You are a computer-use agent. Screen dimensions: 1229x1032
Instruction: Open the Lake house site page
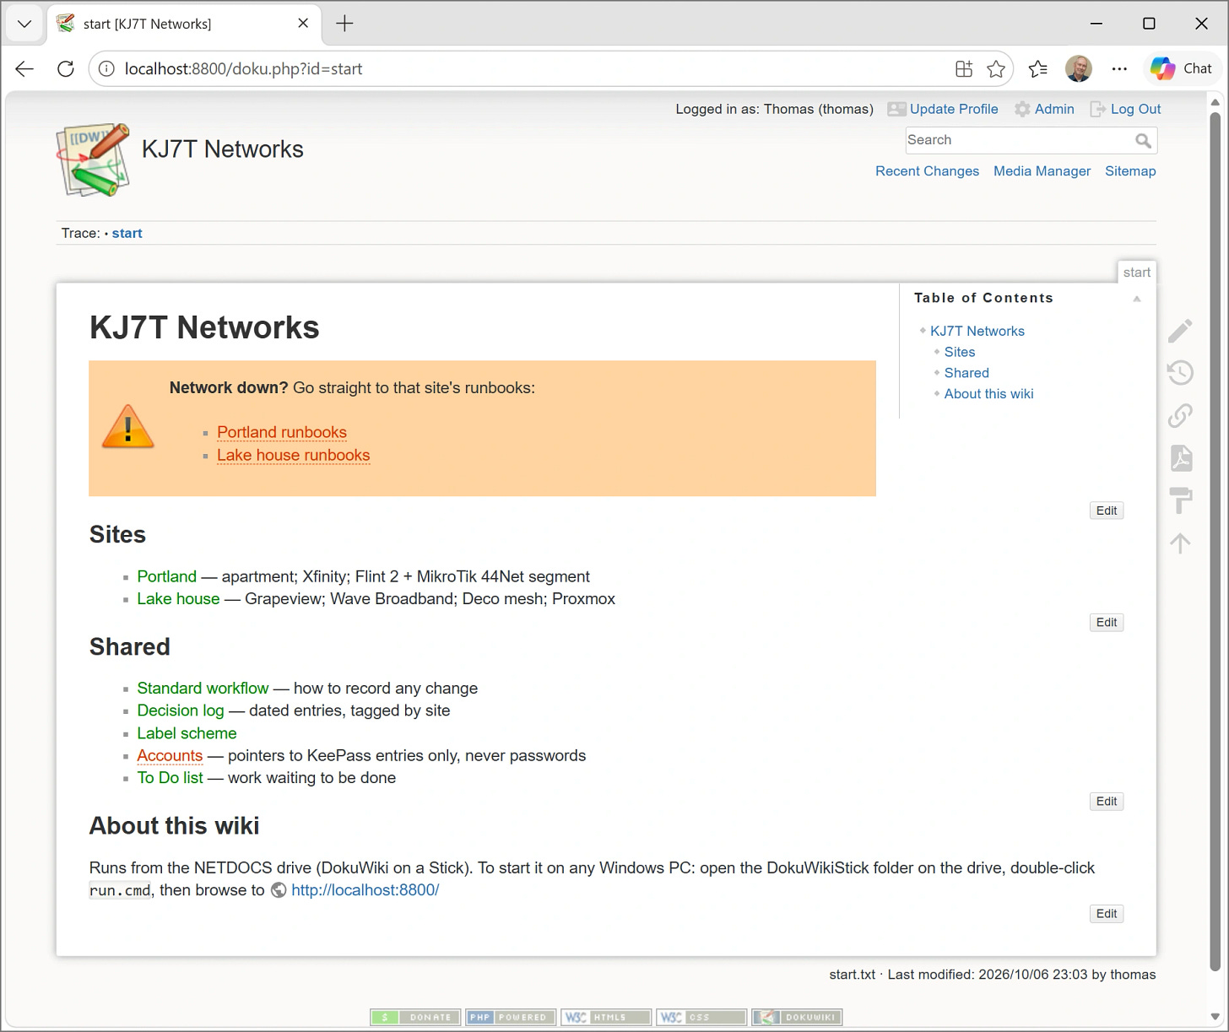[x=178, y=598]
